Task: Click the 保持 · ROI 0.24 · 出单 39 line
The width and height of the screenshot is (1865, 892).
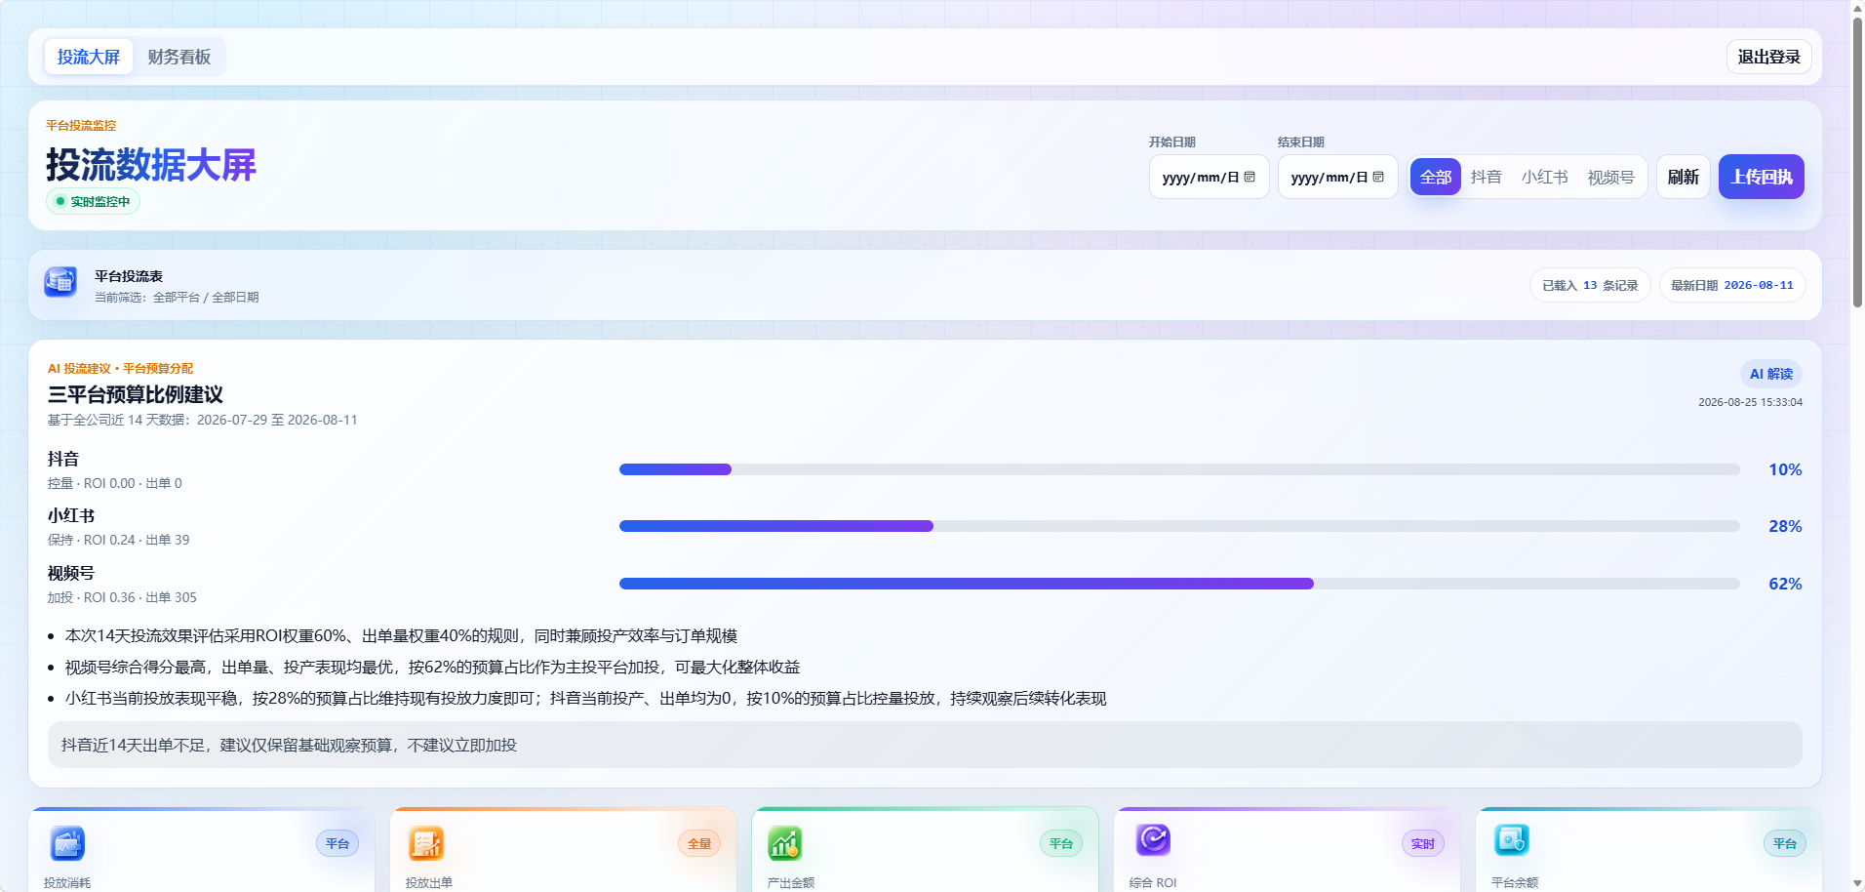Action: pyautogui.click(x=119, y=540)
